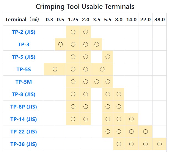Open the TP-5M product link
This screenshot has height=152, width=176.
pos(23,82)
